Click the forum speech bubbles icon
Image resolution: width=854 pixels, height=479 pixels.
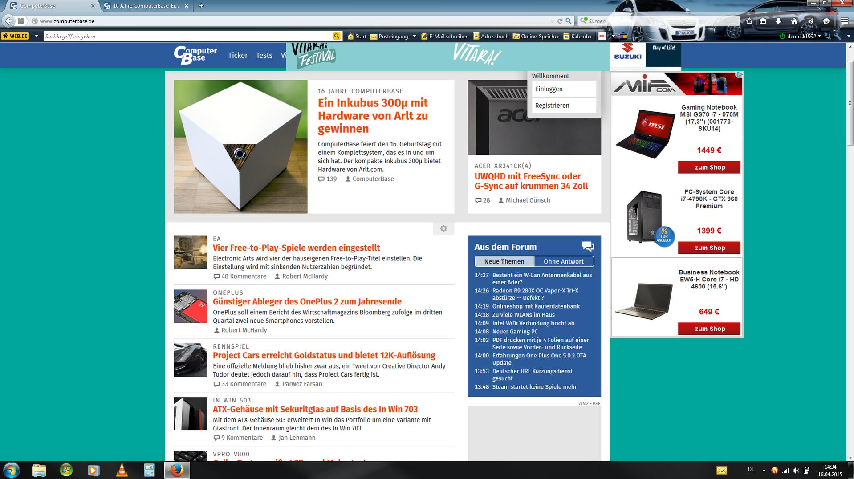point(588,246)
